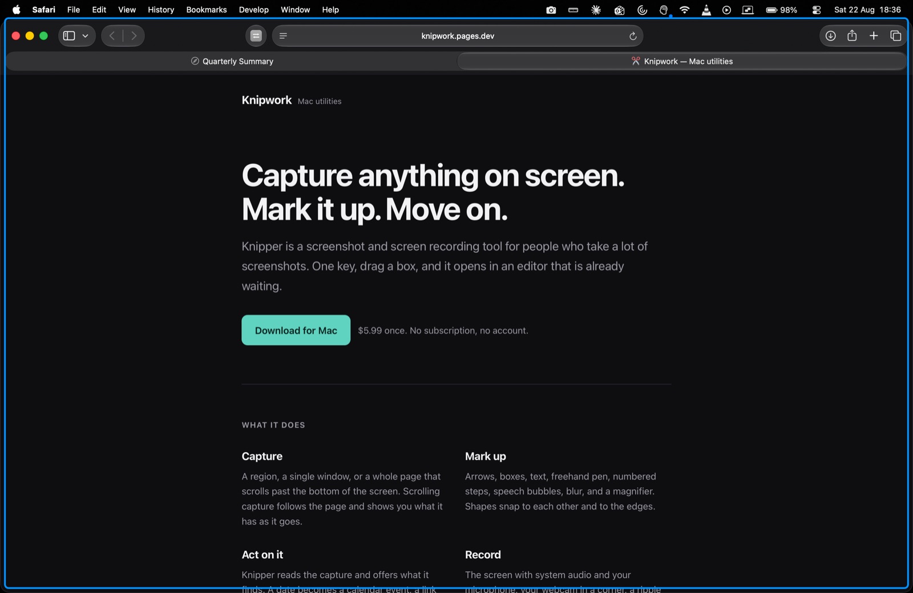Click the starburst icon in menu bar

[596, 10]
